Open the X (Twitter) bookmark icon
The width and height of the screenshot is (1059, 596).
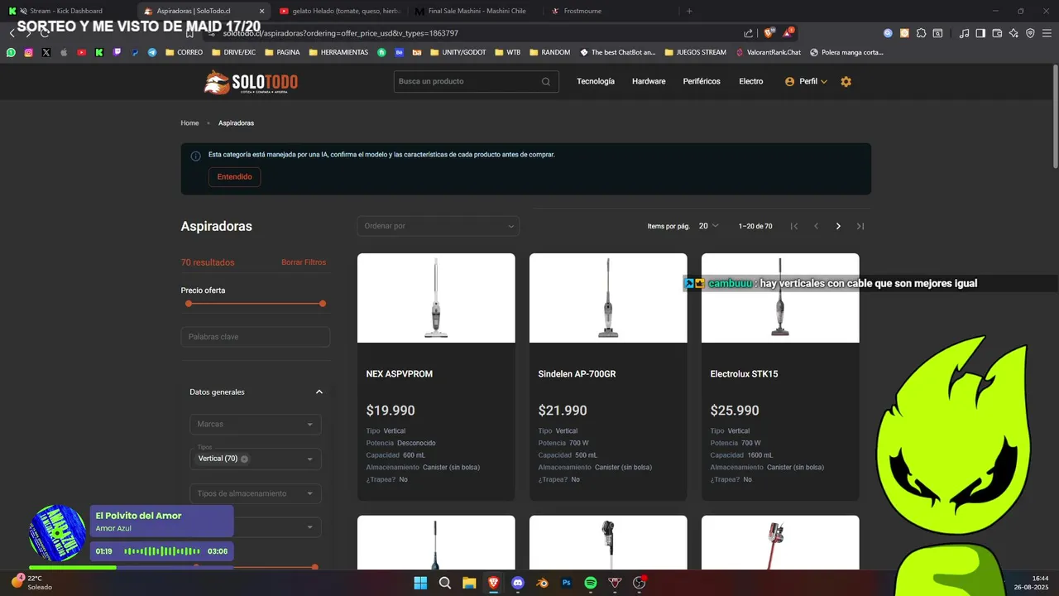point(46,52)
